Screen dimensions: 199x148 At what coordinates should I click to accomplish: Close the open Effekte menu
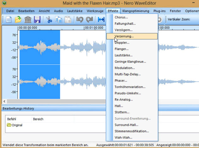pos(113,11)
